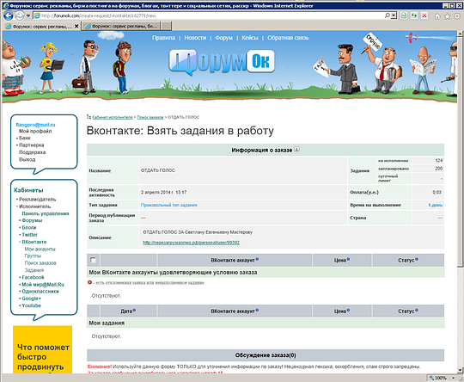Click hint dot by ВКонтакте аккаунт in lower table
The width and height of the screenshot is (464, 382).
[257, 311]
